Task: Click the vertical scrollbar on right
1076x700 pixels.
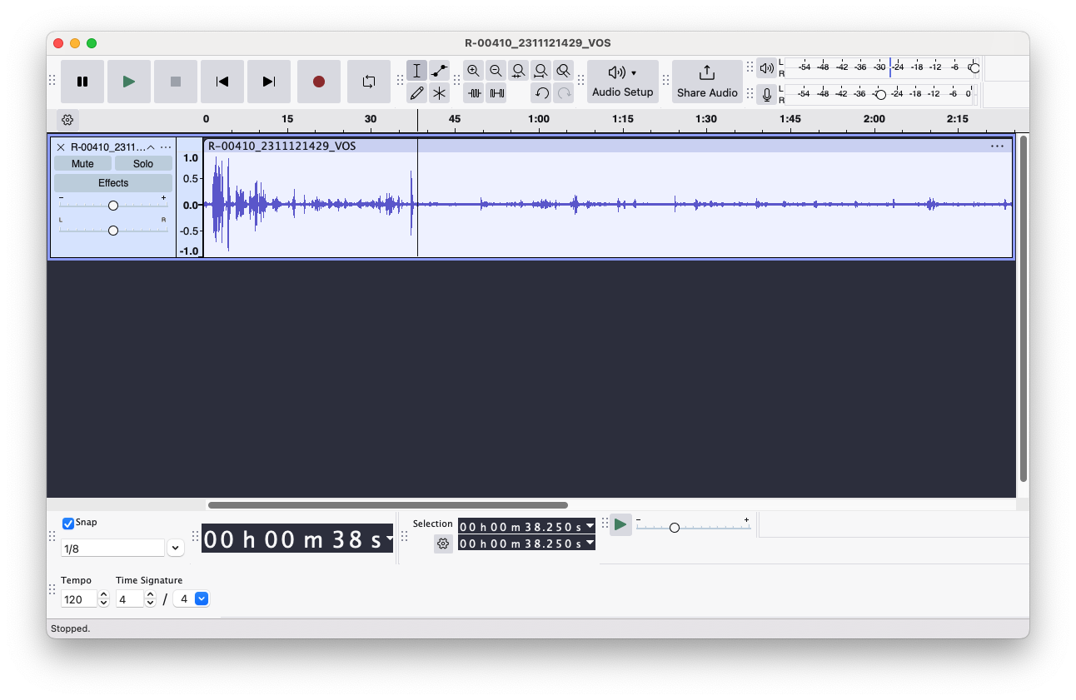Action: [x=1023, y=308]
